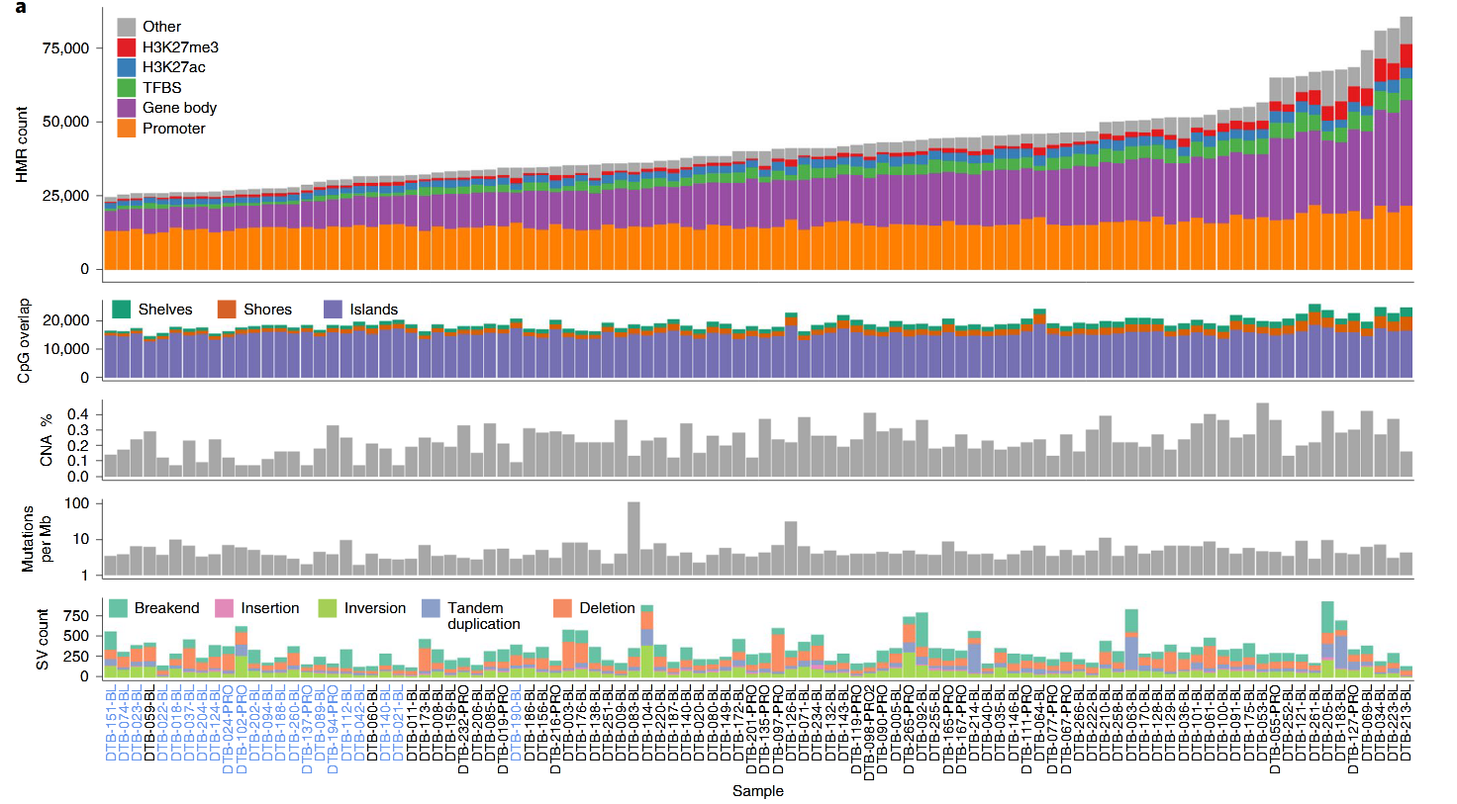Click the panel label "a"
The height and width of the screenshot is (804, 1457).
[x=21, y=9]
